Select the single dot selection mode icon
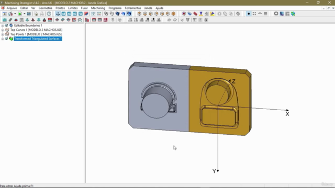 click(249, 14)
